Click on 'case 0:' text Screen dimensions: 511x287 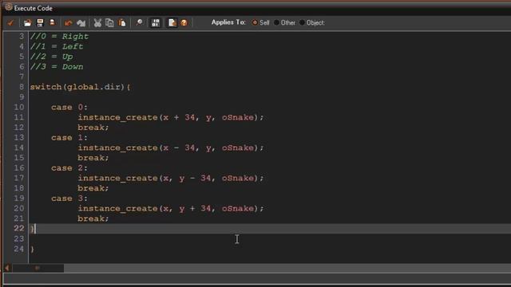(69, 108)
